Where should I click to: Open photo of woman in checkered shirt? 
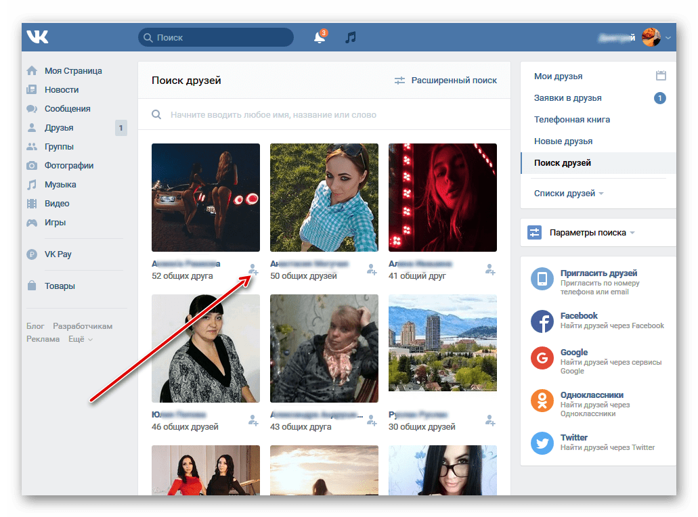pos(324,198)
